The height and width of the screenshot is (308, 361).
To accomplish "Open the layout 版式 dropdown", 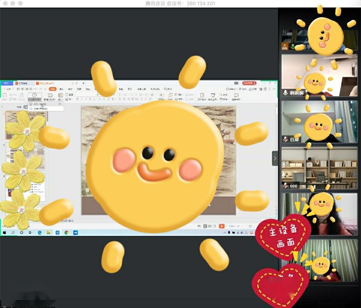I will click(61, 97).
